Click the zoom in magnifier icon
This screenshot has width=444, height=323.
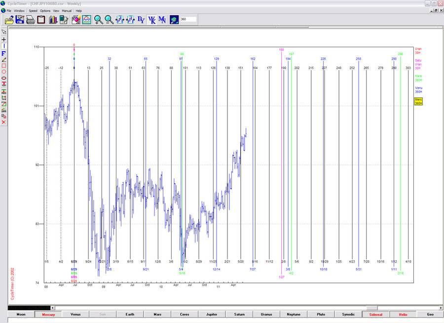[98, 20]
